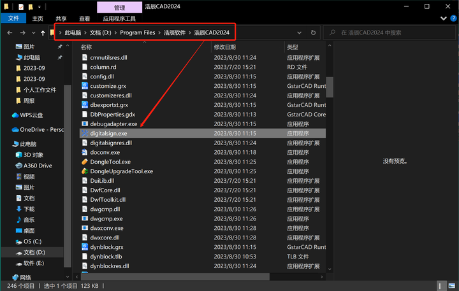Select the DuiLib.dll file row
Viewport: 459px width, 291px height.
[203, 181]
